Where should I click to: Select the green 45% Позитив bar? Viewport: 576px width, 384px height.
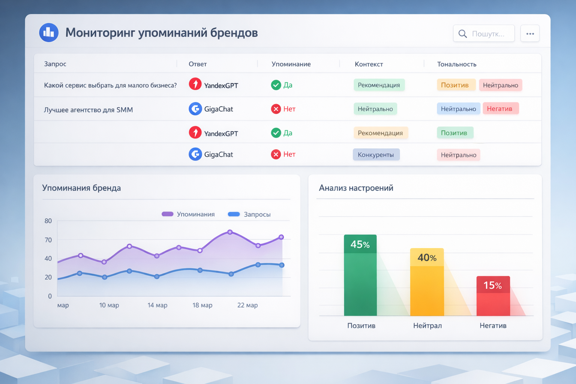tap(360, 276)
